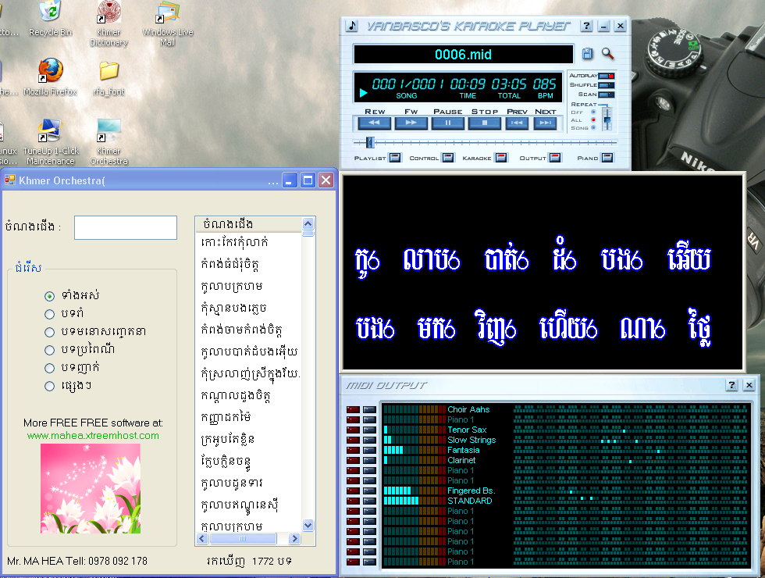Toggle the Shuffle switch
Image resolution: width=765 pixels, height=578 pixels.
(x=607, y=85)
